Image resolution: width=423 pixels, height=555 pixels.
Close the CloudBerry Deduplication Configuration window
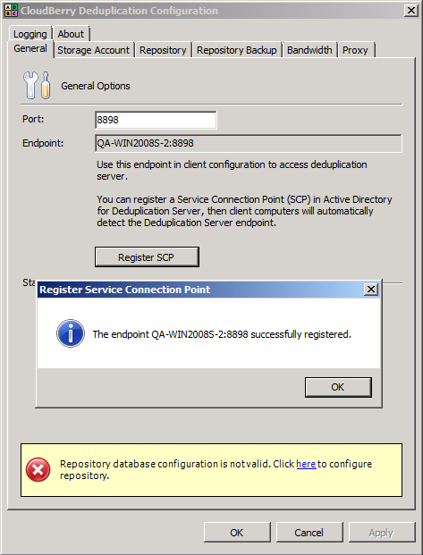point(411,10)
